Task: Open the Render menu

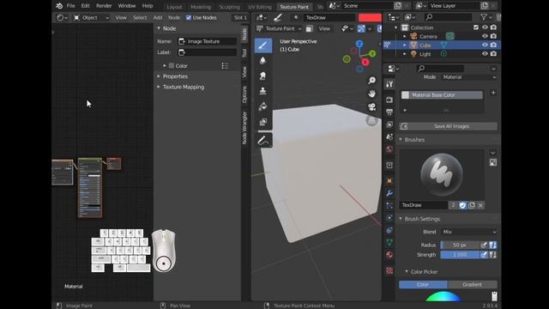Action: pyautogui.click(x=104, y=6)
